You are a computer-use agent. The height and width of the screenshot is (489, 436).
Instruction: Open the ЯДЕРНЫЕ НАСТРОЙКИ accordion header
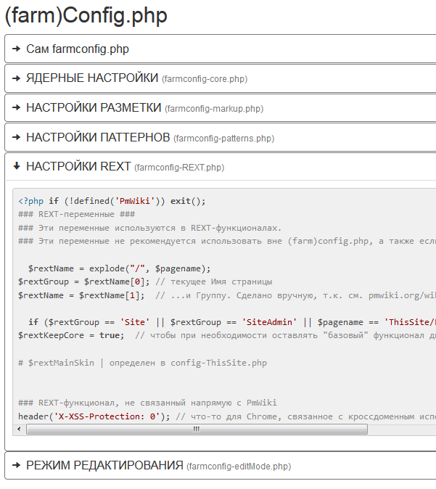click(x=221, y=78)
